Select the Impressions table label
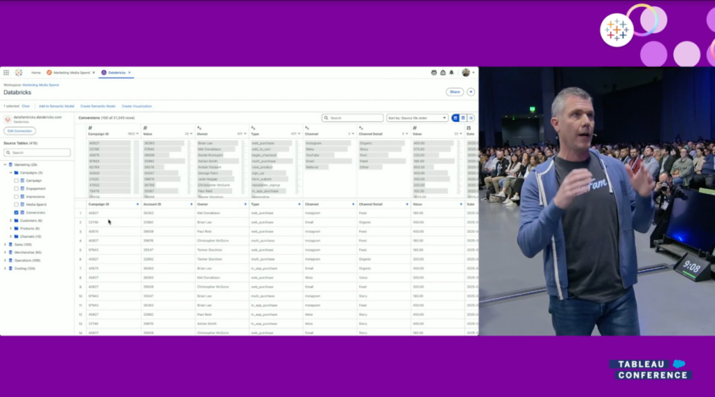The height and width of the screenshot is (397, 715). point(35,197)
